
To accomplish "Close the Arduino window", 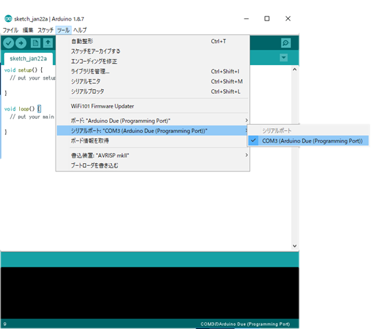I will click(288, 19).
